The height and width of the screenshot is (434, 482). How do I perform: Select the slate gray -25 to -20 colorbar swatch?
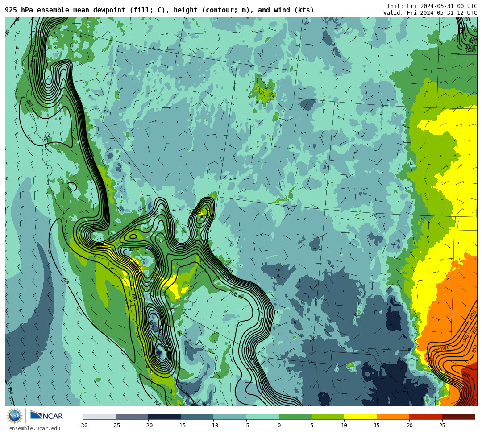132,417
